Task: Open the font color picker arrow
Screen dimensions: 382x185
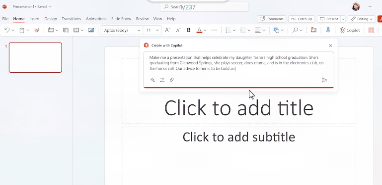Action: click(x=205, y=30)
